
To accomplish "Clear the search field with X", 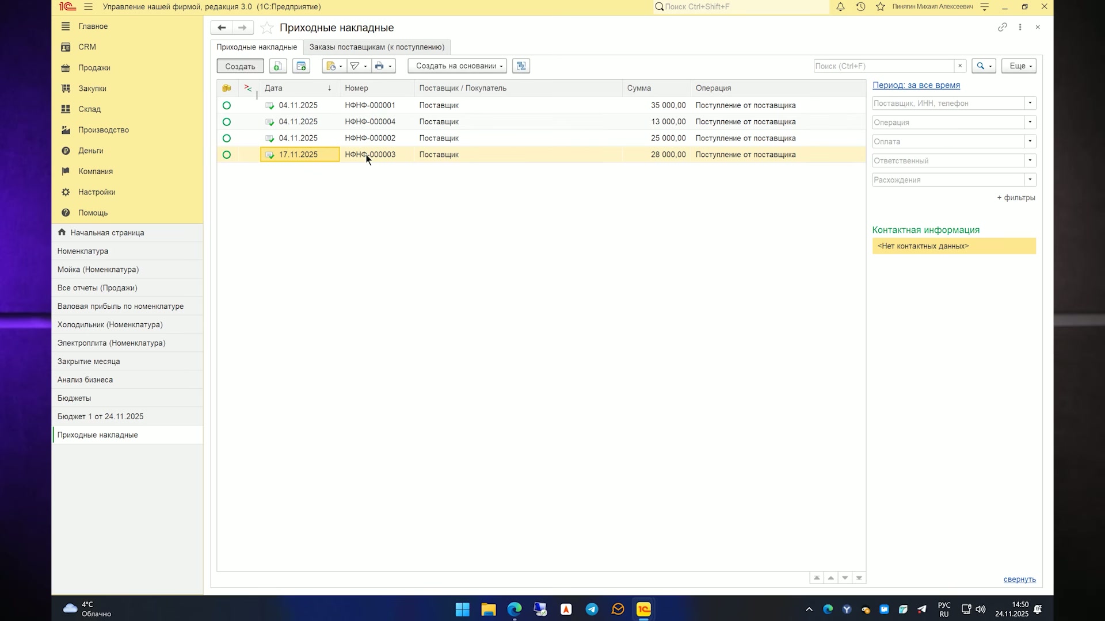I will click(x=960, y=66).
